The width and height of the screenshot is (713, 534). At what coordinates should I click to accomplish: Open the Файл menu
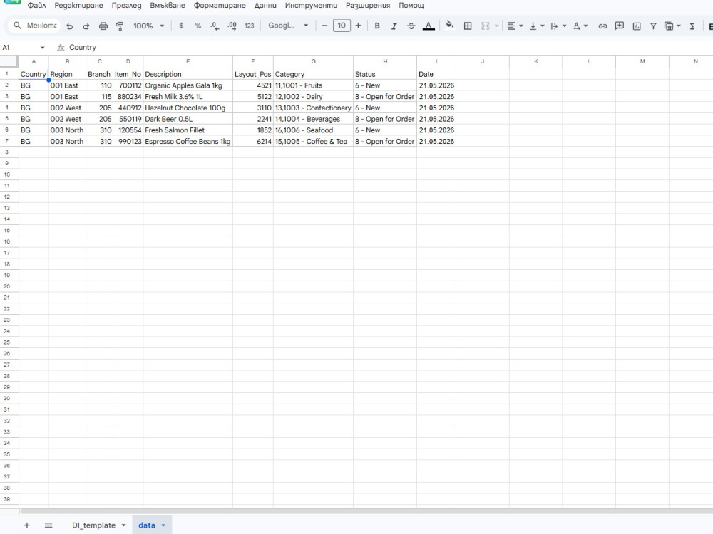(x=36, y=6)
